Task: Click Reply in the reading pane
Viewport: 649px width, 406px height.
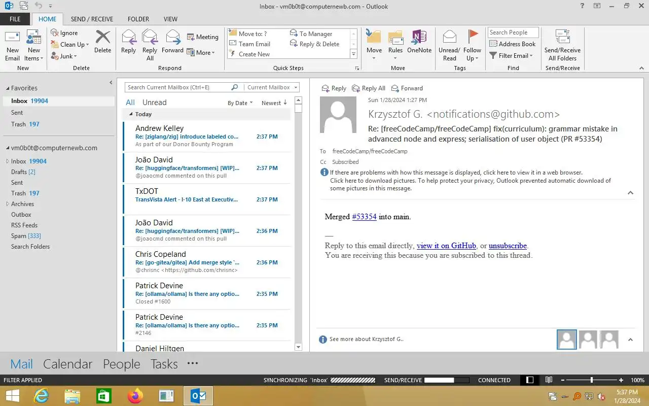Action: [334, 88]
